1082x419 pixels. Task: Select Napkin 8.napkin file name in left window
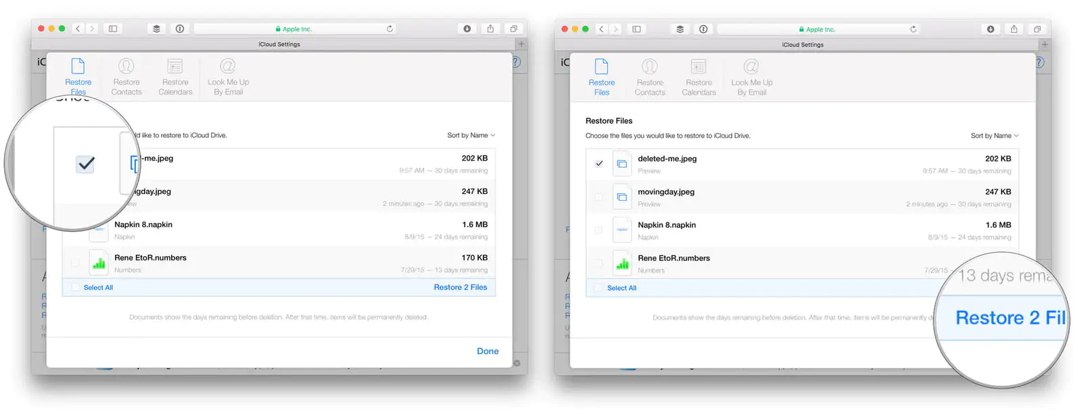(x=143, y=224)
